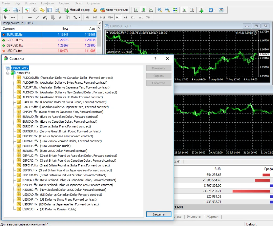Select the text label 'A' drawing tool
This screenshot has width=273, height=226.
coord(60,17)
